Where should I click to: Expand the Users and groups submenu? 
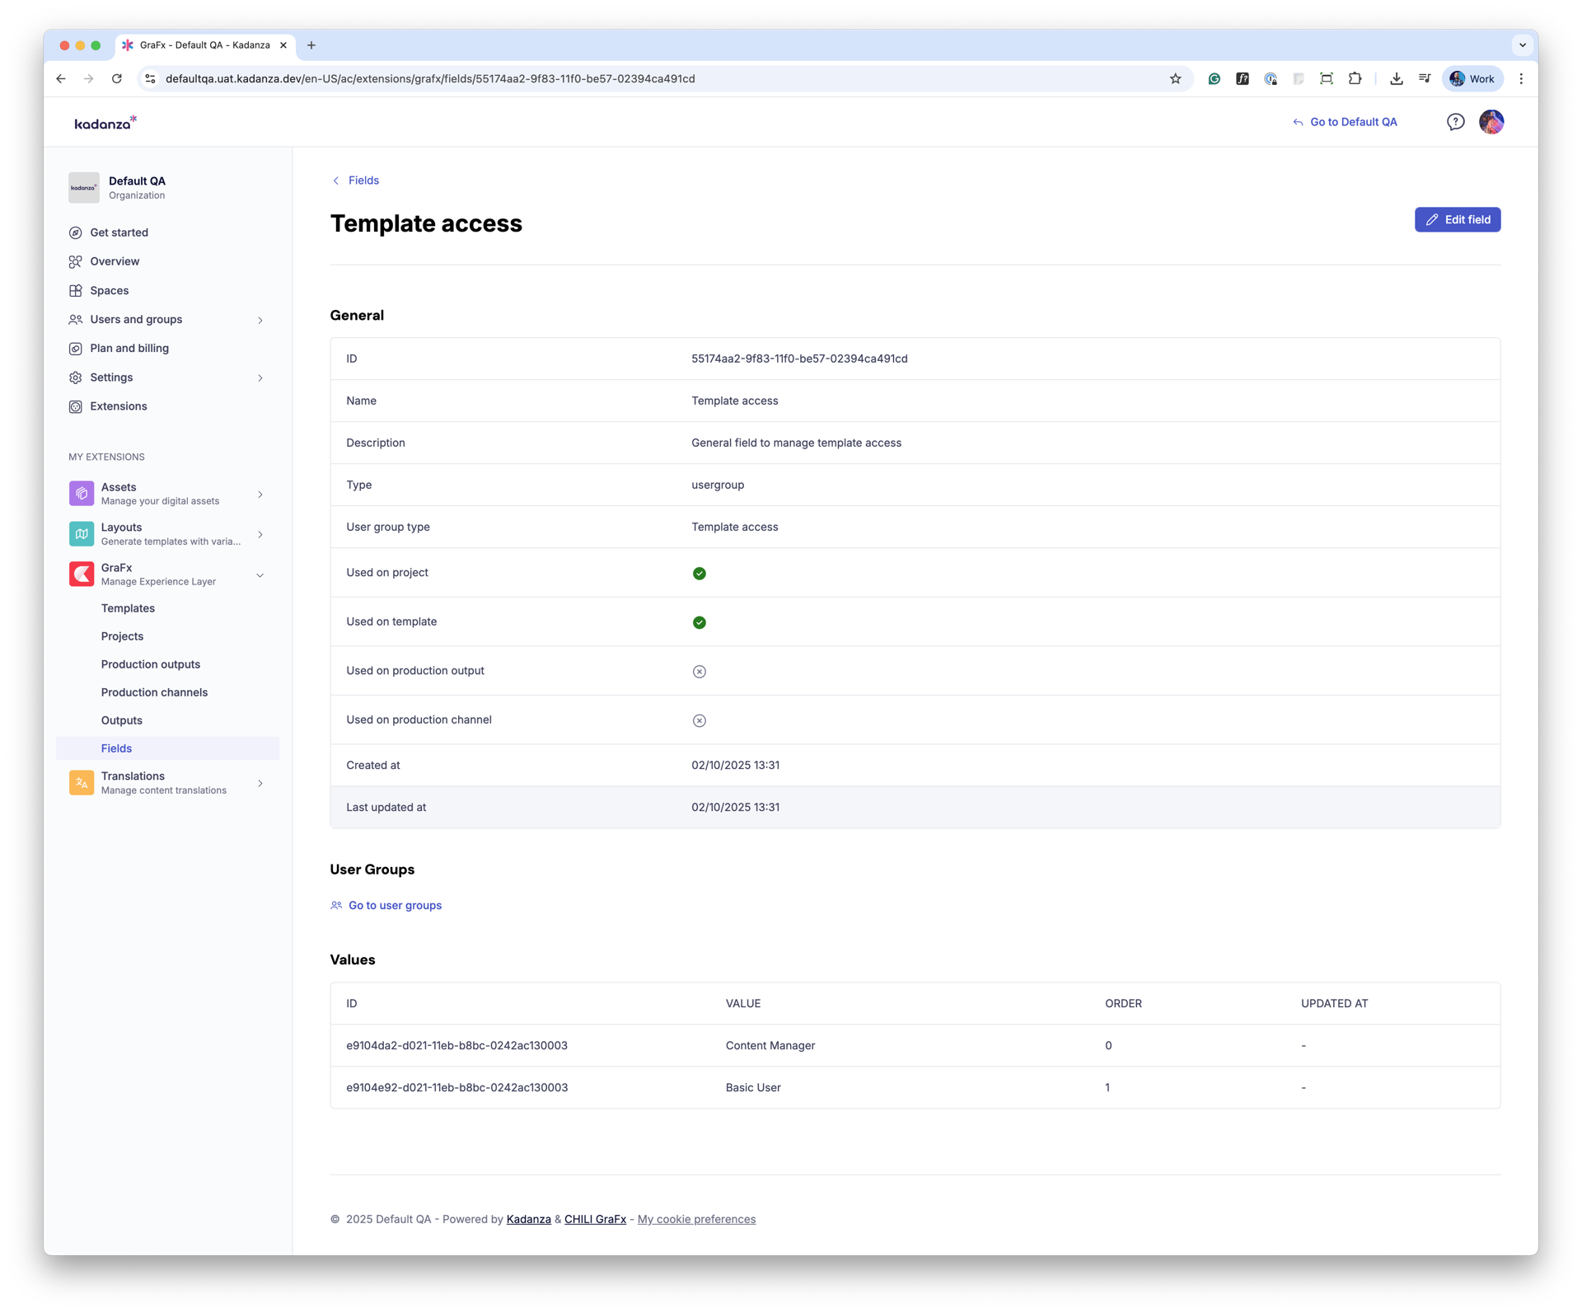coord(260,320)
